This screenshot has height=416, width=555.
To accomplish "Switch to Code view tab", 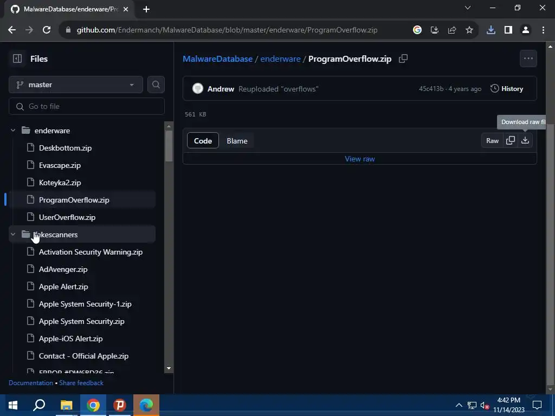I will (x=203, y=141).
